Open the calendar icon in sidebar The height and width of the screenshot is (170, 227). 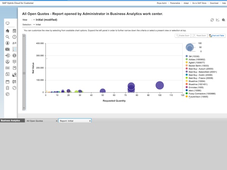click(14, 31)
